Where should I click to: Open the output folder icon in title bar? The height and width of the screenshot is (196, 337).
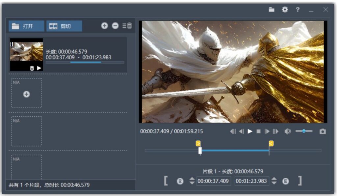(272, 10)
